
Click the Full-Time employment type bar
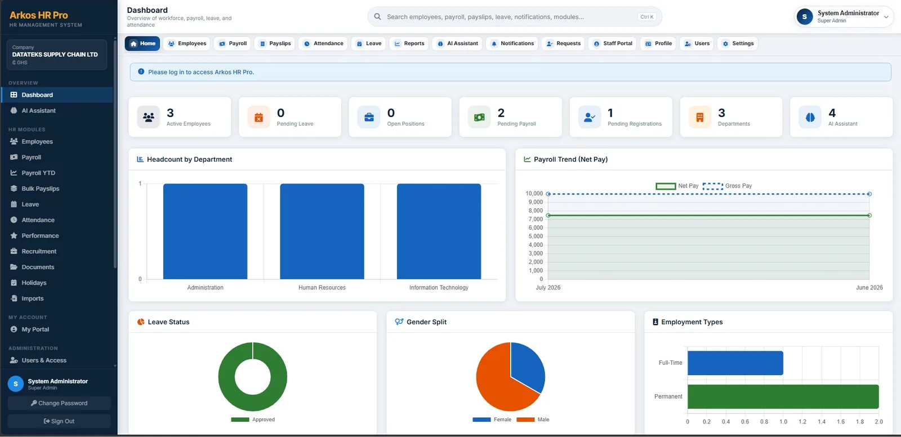click(735, 363)
